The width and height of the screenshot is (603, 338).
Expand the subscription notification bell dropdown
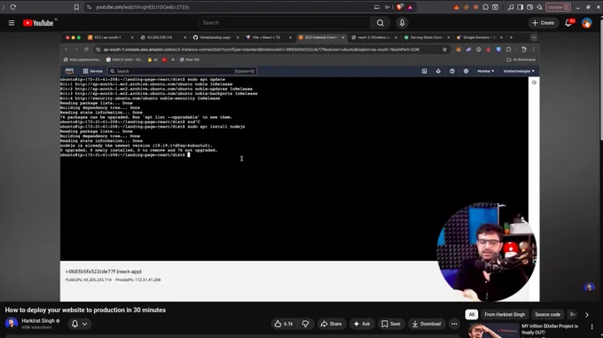point(80,324)
